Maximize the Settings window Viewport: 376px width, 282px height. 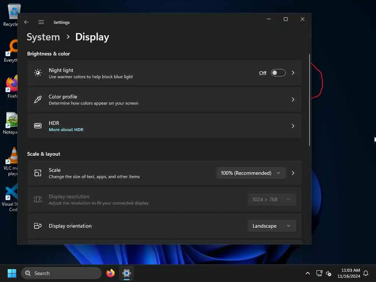[x=285, y=19]
